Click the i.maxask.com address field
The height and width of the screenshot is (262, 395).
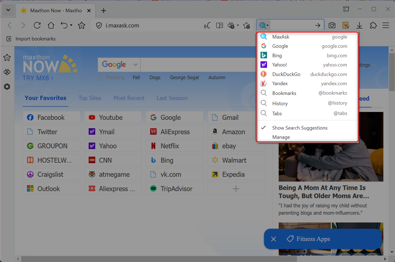pos(122,25)
